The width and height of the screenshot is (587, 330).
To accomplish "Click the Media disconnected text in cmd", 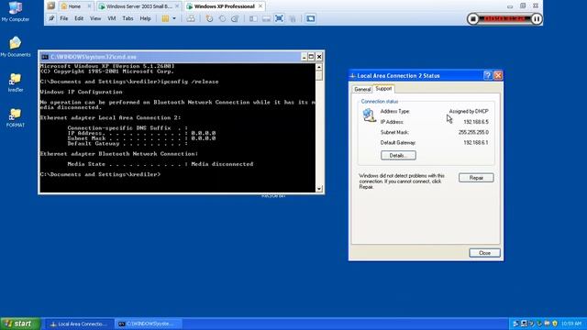I will (x=222, y=164).
